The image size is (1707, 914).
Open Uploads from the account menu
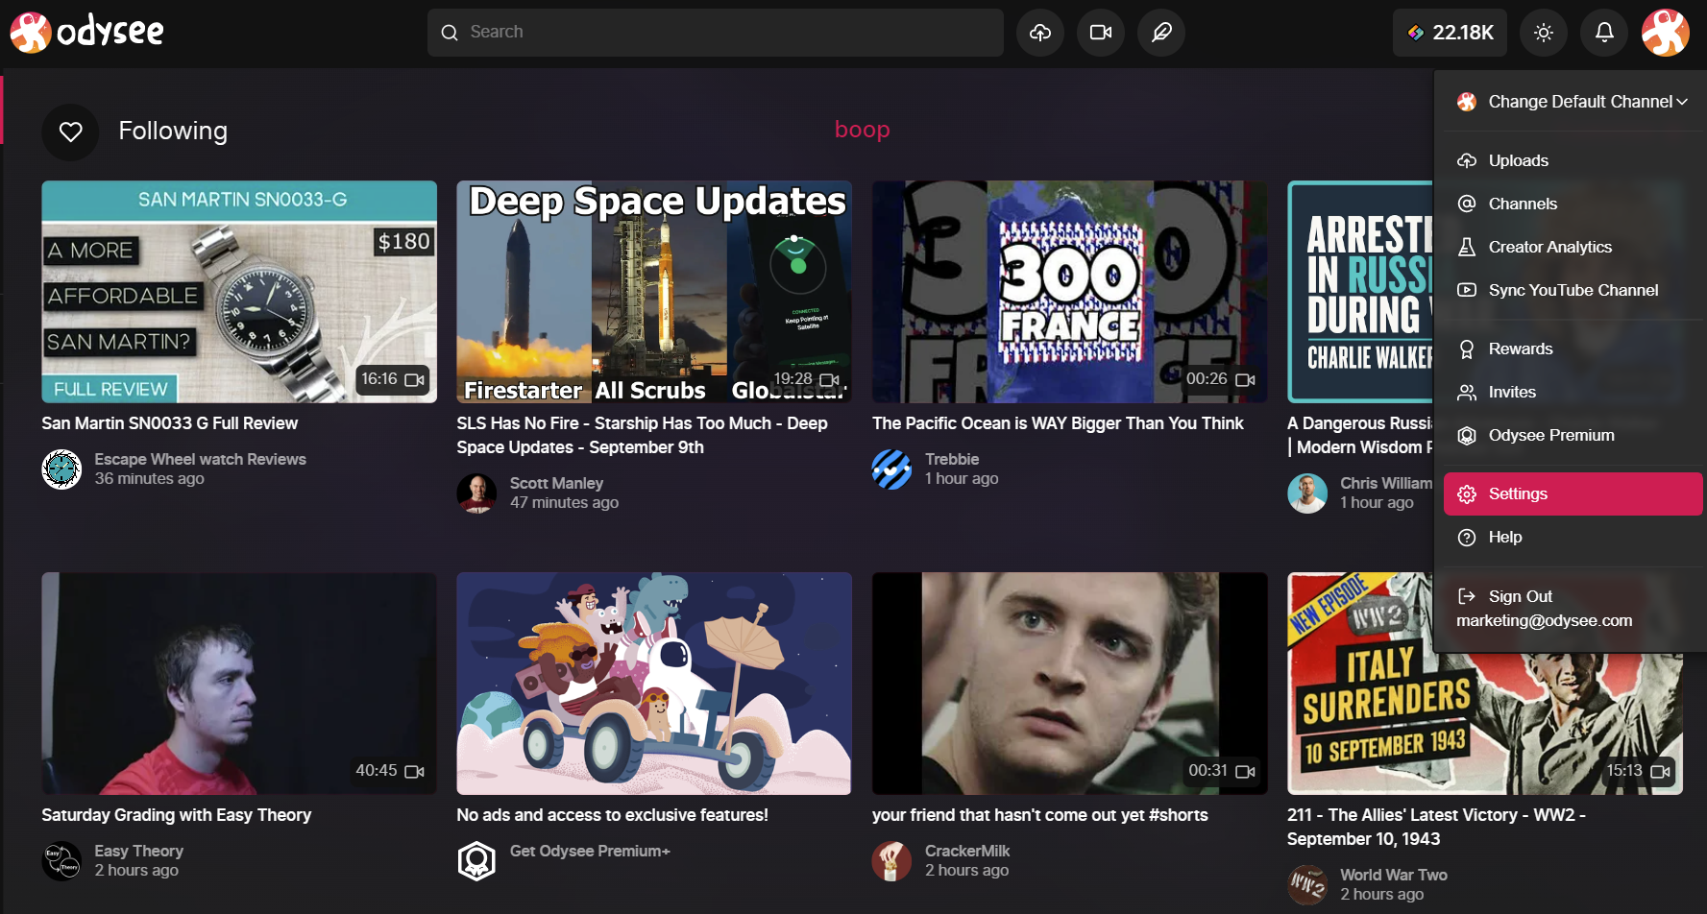click(x=1573, y=160)
